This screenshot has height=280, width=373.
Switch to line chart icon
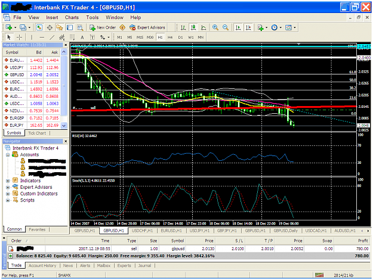tap(204, 27)
